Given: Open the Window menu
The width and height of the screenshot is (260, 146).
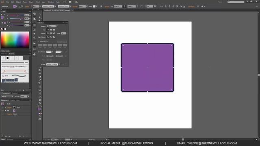Looking at the screenshot, I should tap(51, 2).
